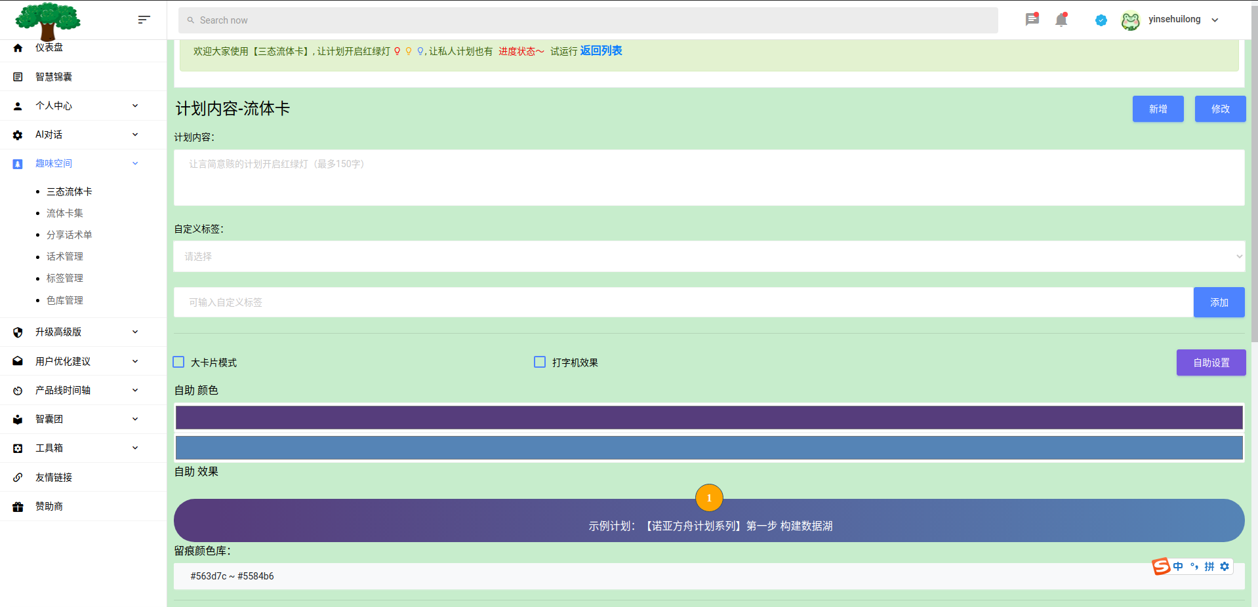Click the clock icon beside 产品线时间轴

coord(18,391)
